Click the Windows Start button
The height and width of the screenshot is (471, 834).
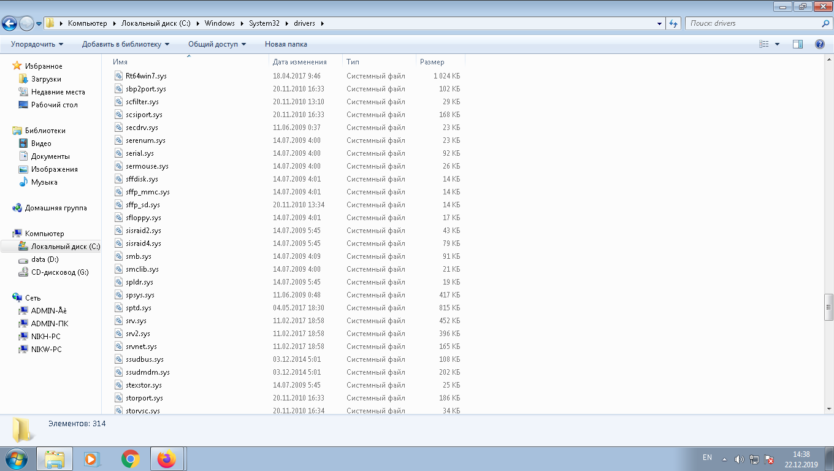click(15, 459)
